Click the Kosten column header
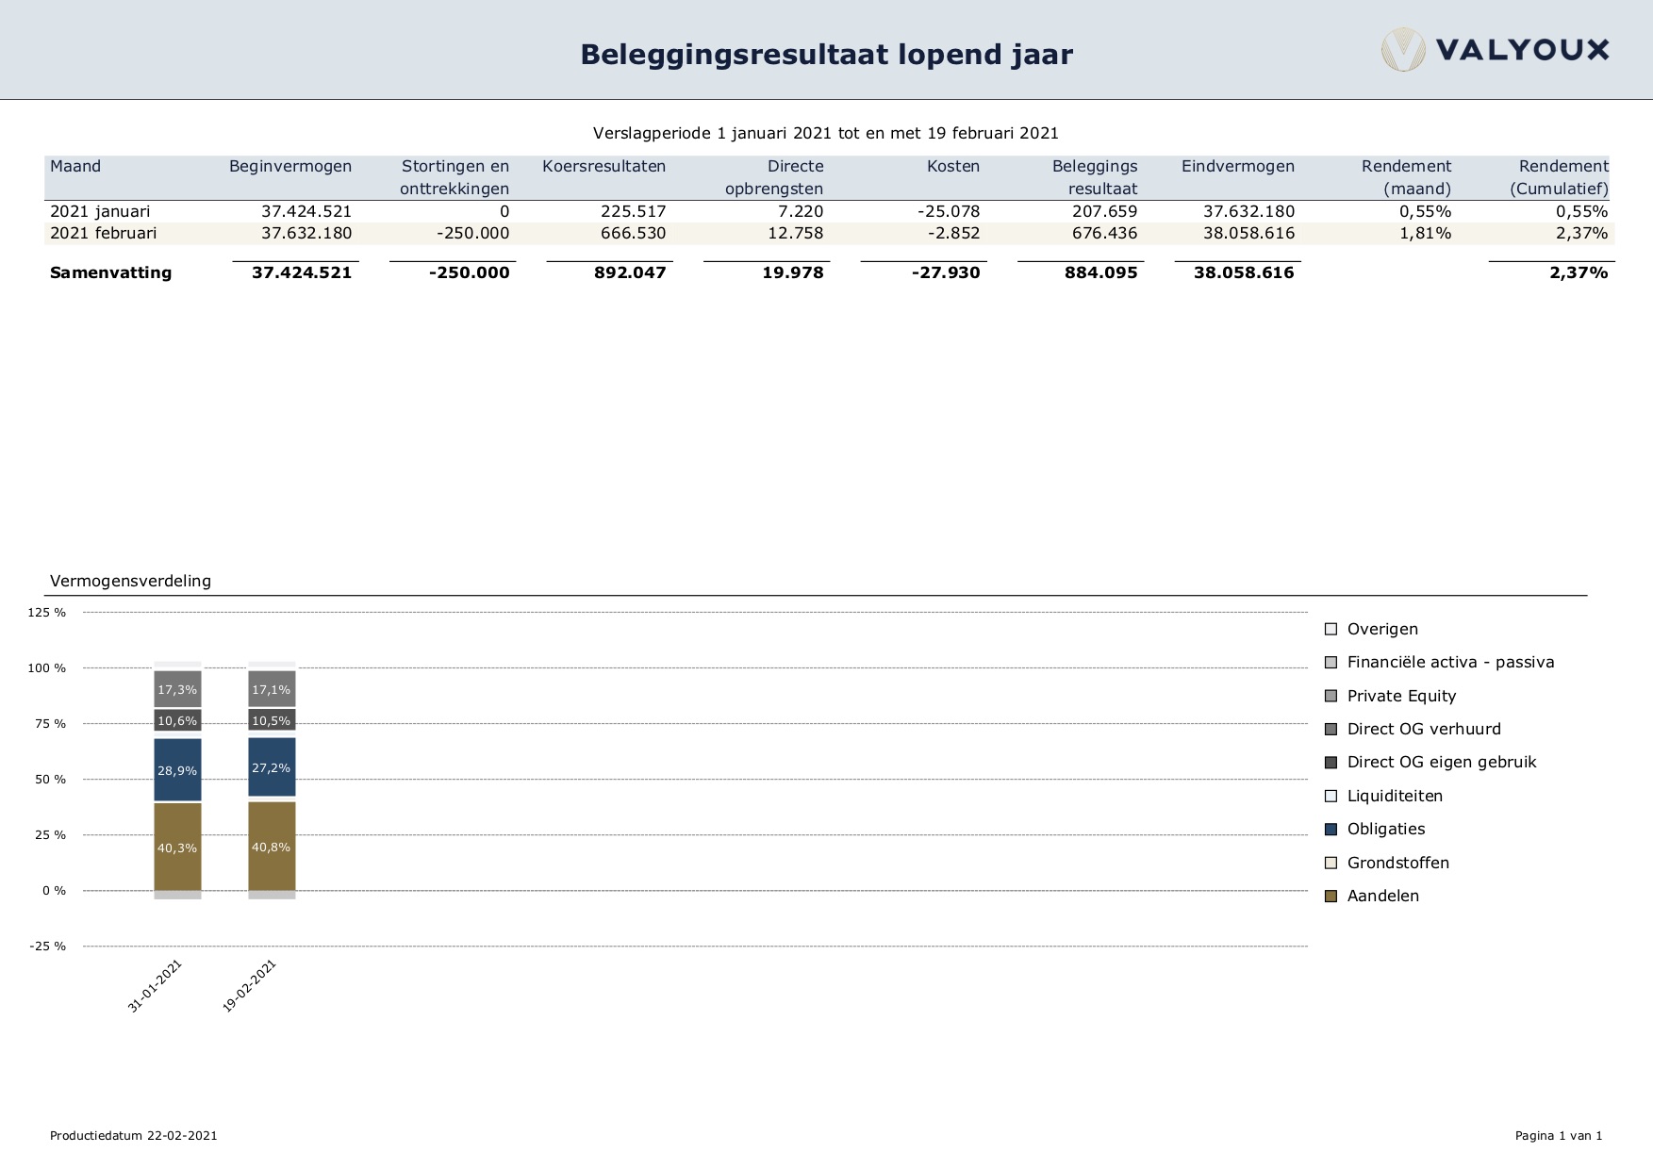This screenshot has width=1653, height=1169. 953,166
